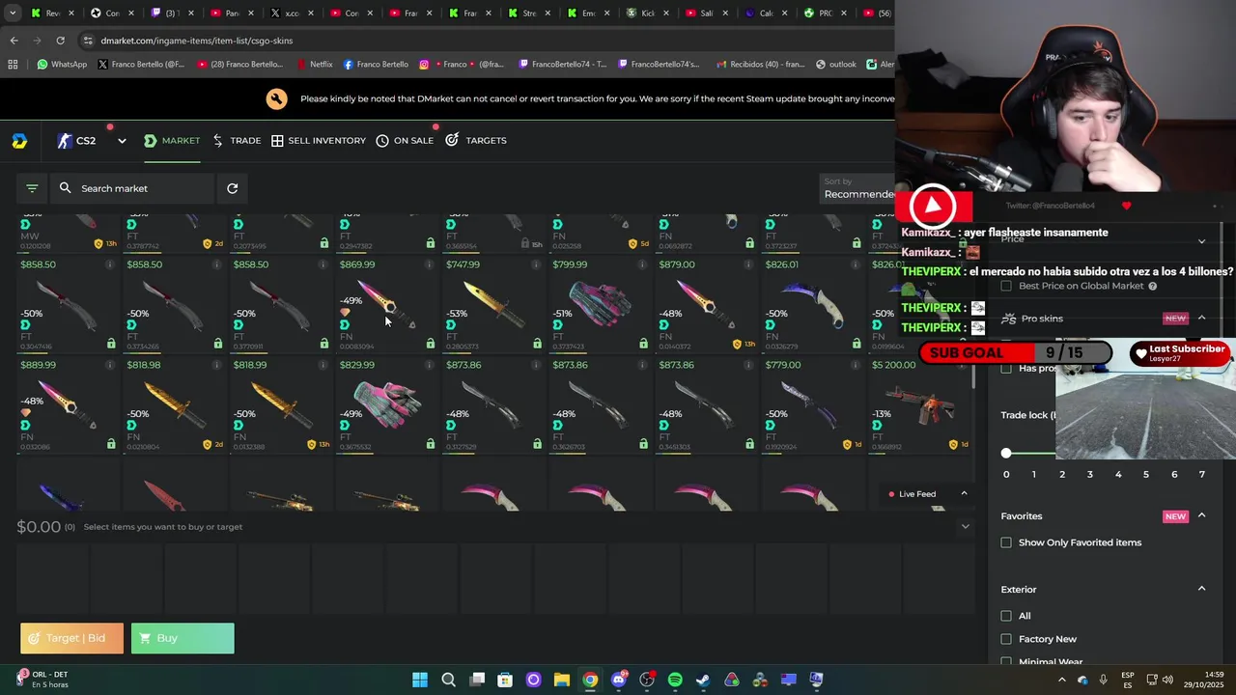Select the $799.99 pink gloves item

pos(599,305)
